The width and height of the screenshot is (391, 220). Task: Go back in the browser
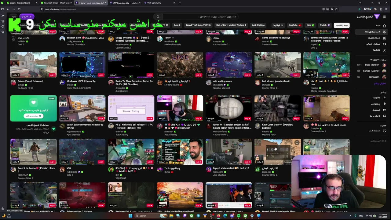pos(8,9)
